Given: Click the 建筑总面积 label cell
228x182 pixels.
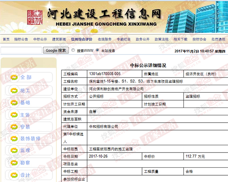Looking at the screenshot, I should coord(74,119).
